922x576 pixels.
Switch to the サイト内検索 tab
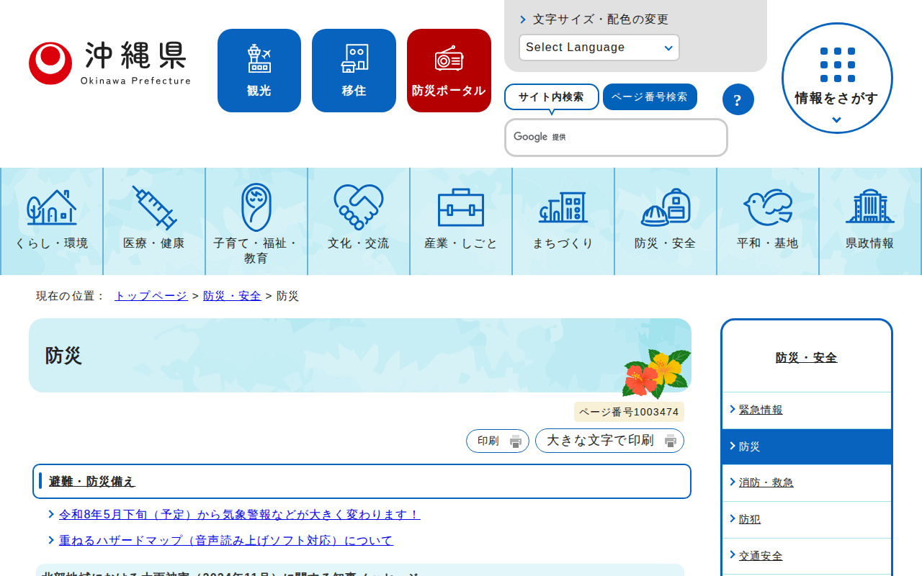[x=552, y=96]
